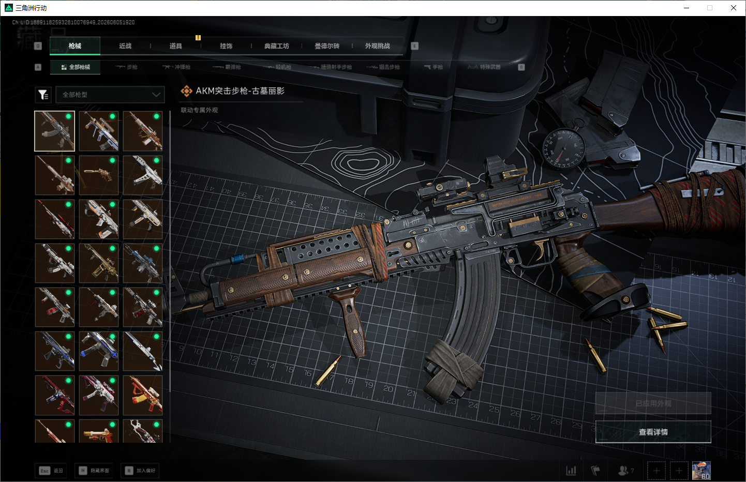Click the first empty squad plus slot
This screenshot has height=482, width=746.
[x=657, y=471]
